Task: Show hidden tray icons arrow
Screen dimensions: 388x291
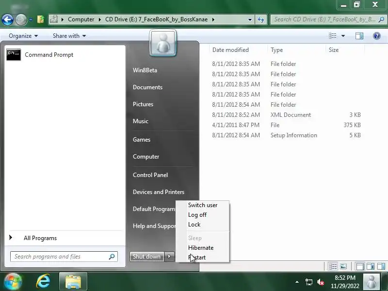Action: coord(297,282)
